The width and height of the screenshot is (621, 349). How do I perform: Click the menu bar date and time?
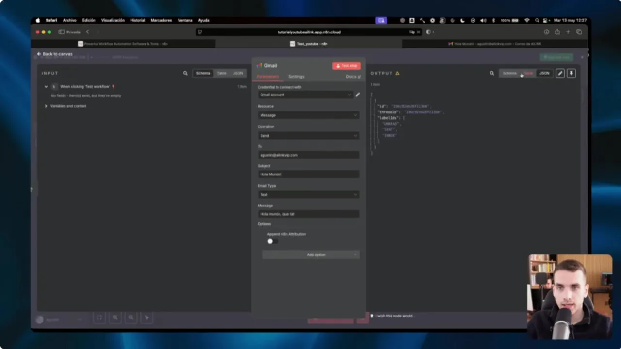pyautogui.click(x=570, y=20)
